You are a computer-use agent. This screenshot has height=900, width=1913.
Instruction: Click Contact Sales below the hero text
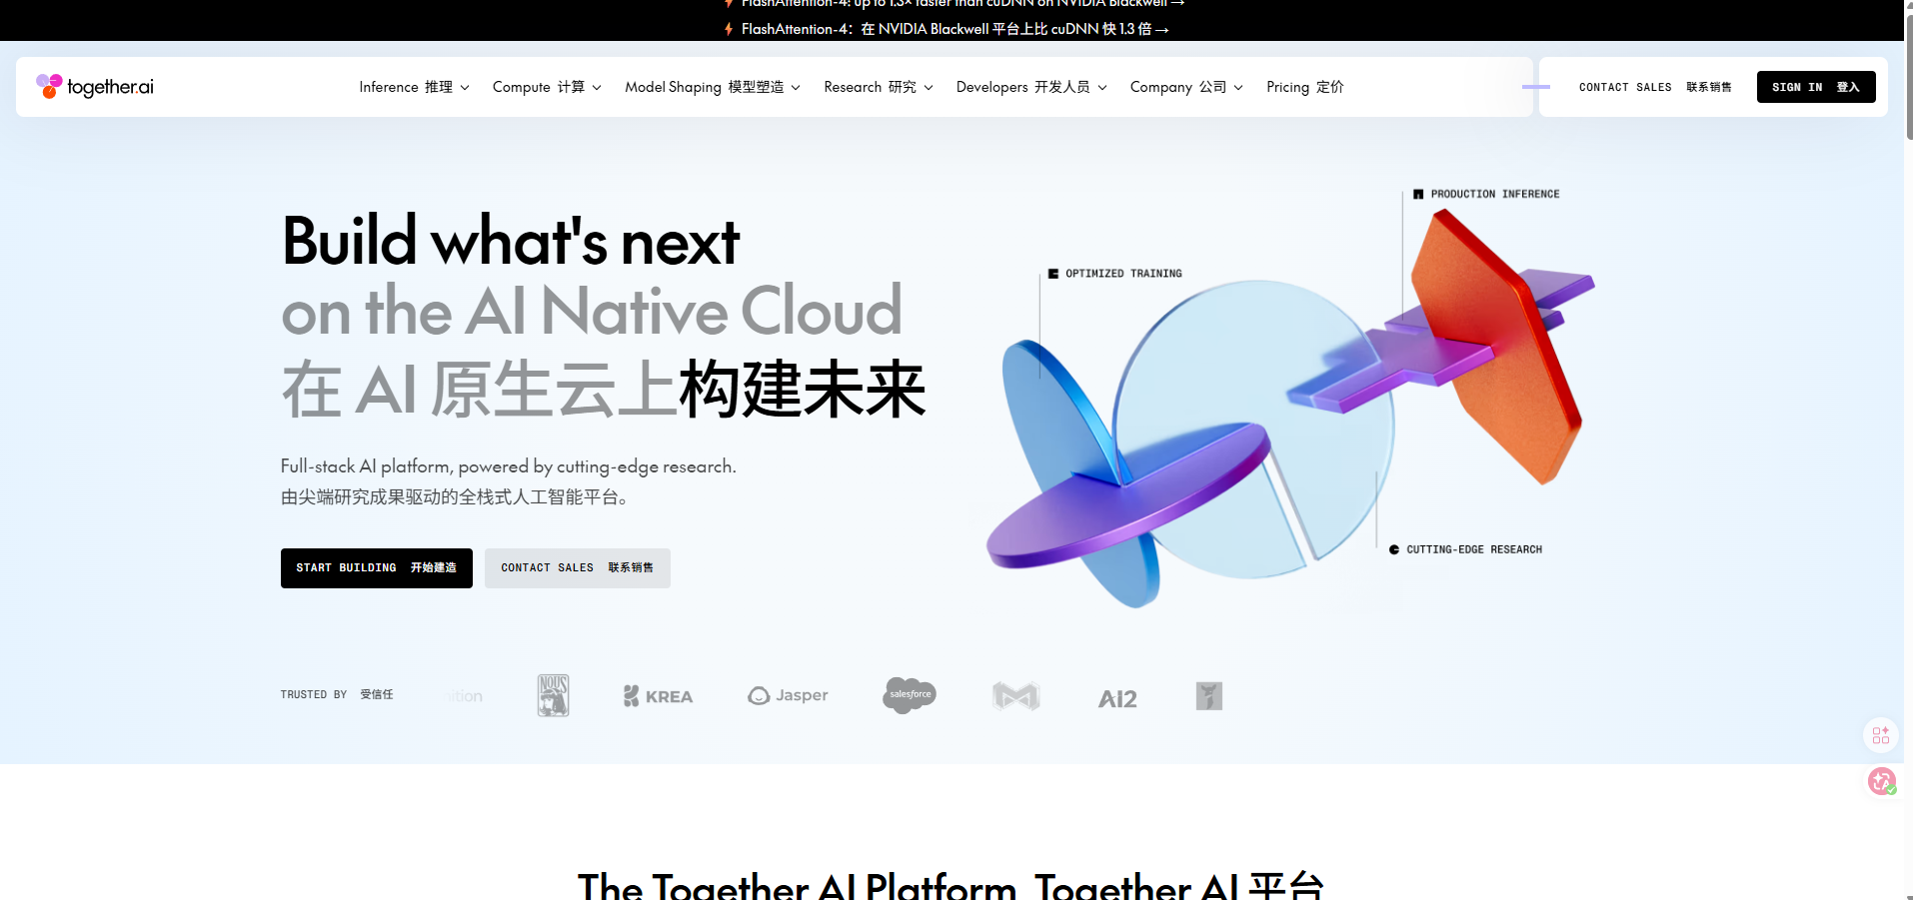coord(578,568)
